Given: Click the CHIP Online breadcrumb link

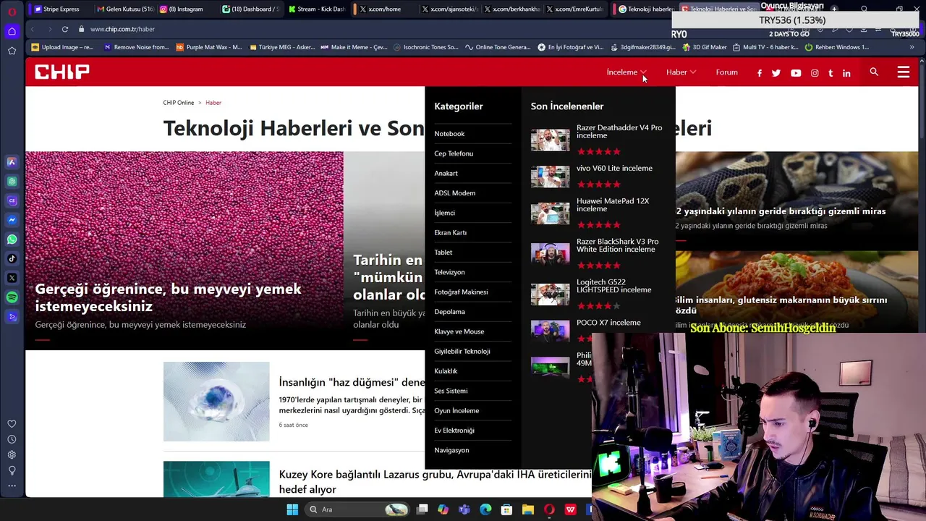Looking at the screenshot, I should [x=179, y=103].
